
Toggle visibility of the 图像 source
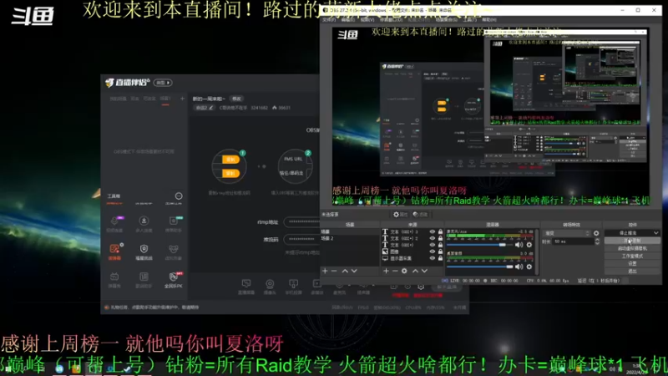coord(433,252)
